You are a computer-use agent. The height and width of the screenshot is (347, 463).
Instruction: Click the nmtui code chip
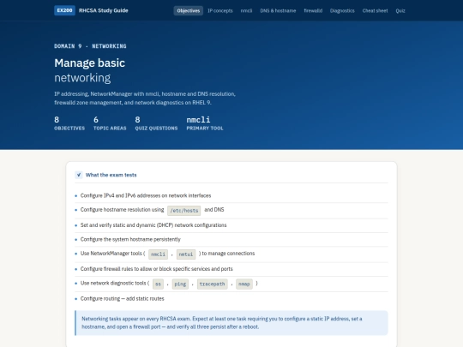(186, 254)
